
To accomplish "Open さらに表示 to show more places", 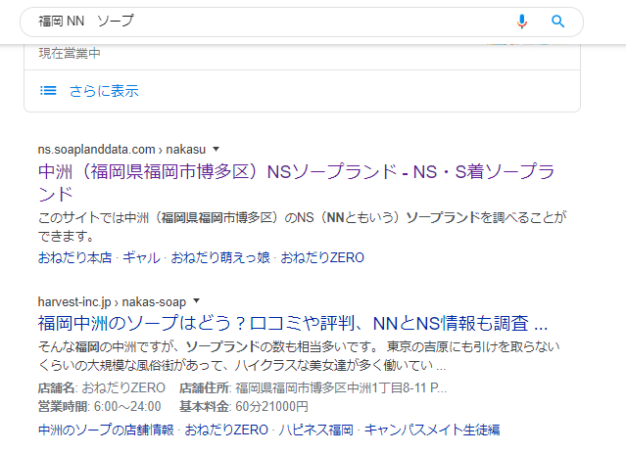I will tap(104, 91).
